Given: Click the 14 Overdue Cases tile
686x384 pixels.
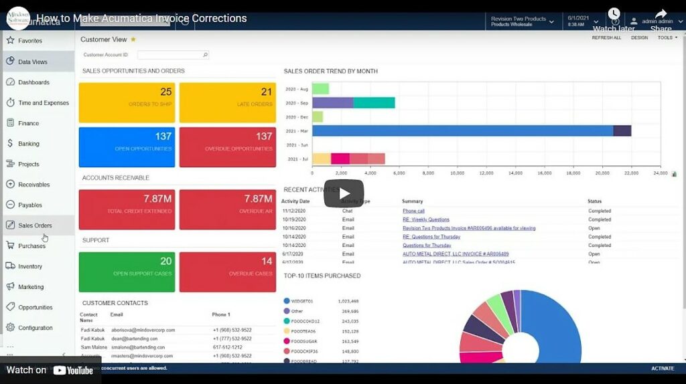Looking at the screenshot, I should [x=228, y=272].
